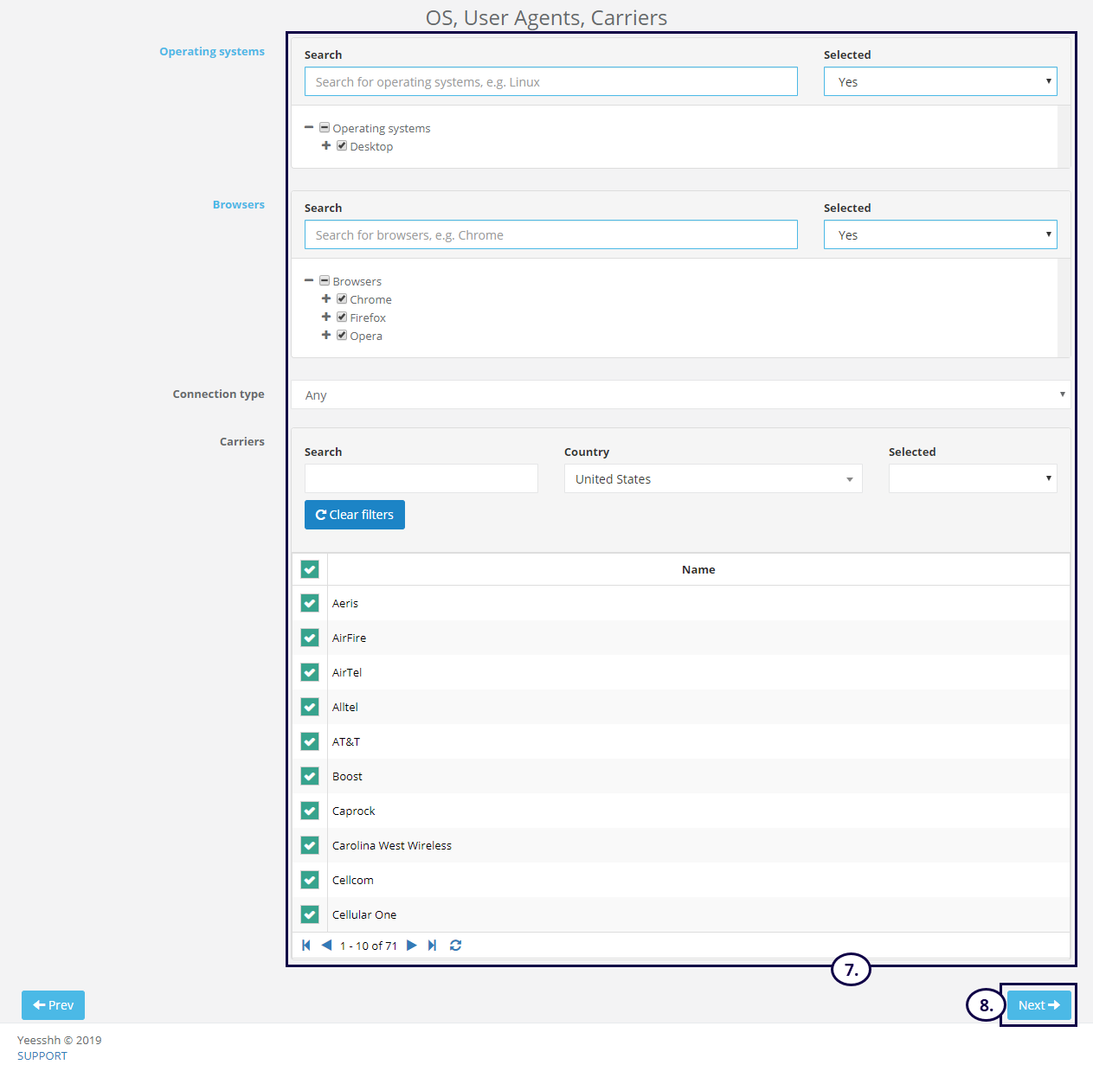The width and height of the screenshot is (1093, 1071).
Task: Refresh the carriers table
Action: (456, 946)
